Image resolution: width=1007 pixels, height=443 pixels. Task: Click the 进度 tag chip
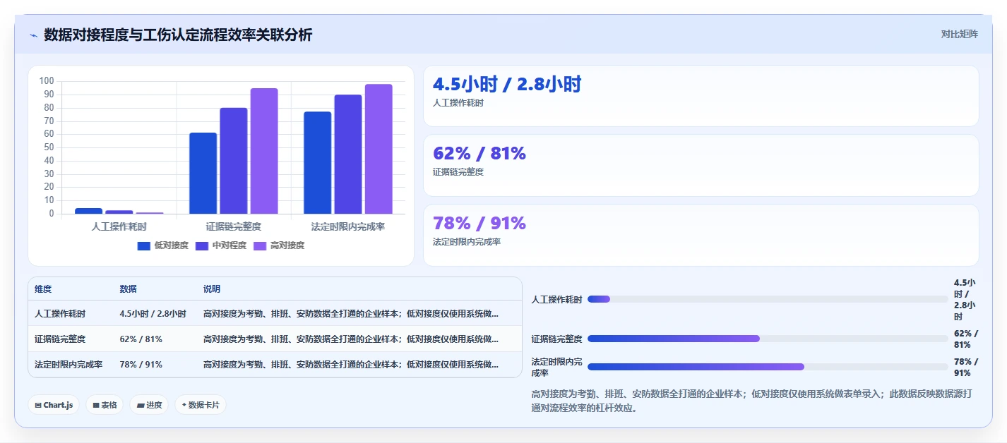point(149,405)
